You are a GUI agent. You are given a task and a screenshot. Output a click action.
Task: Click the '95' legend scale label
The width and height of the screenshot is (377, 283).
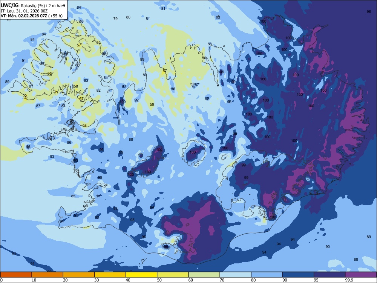[x=316, y=280]
